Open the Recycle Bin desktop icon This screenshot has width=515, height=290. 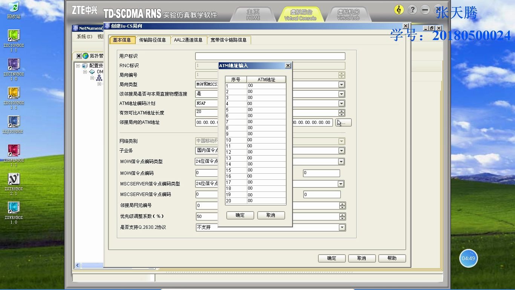pyautogui.click(x=14, y=10)
